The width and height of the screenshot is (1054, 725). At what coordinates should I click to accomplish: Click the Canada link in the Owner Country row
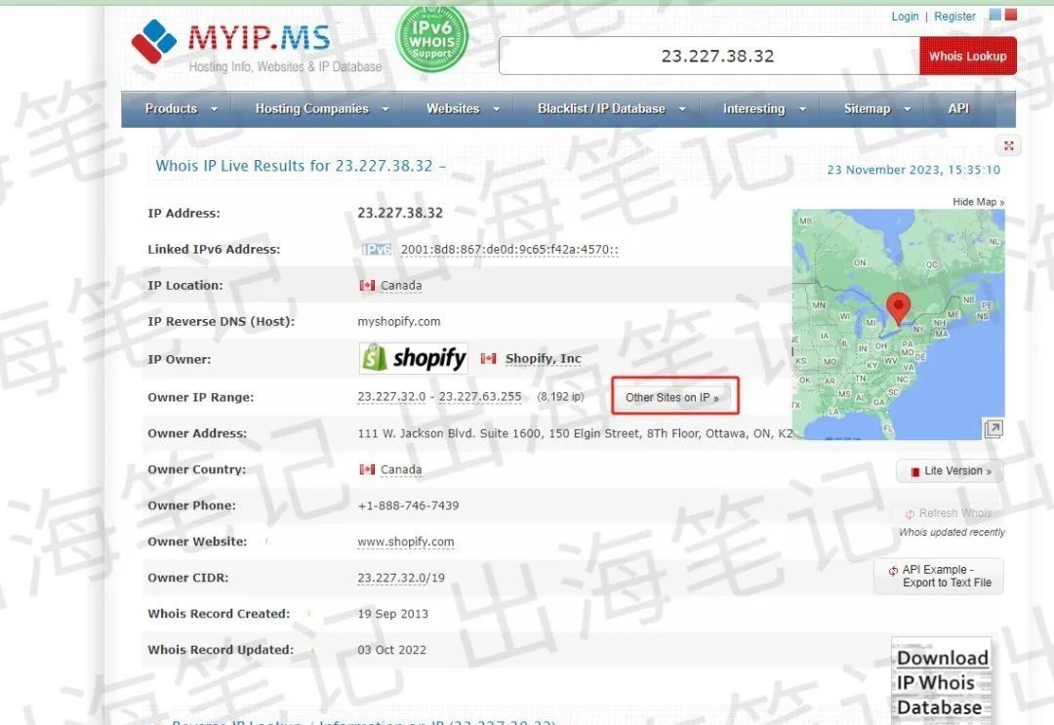pyautogui.click(x=401, y=469)
